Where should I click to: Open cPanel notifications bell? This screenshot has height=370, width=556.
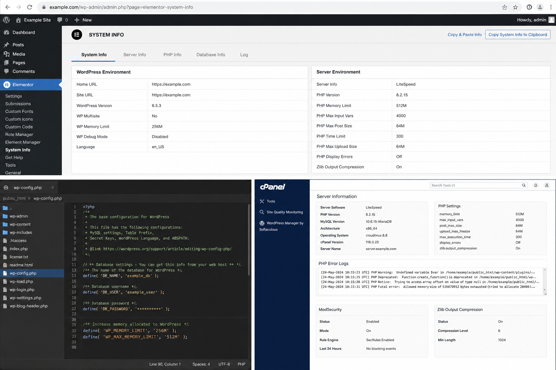(x=536, y=185)
